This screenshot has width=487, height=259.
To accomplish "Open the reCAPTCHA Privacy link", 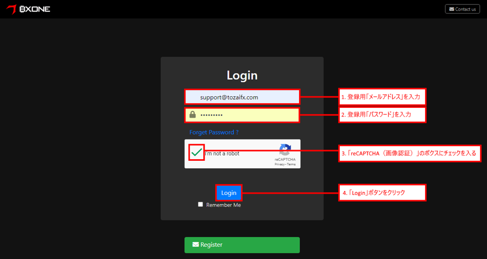I will [279, 164].
